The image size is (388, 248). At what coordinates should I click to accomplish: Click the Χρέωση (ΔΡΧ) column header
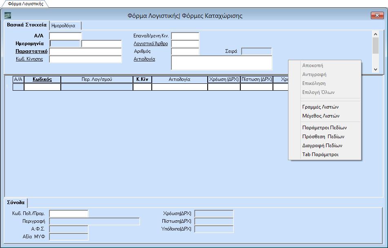click(x=224, y=79)
